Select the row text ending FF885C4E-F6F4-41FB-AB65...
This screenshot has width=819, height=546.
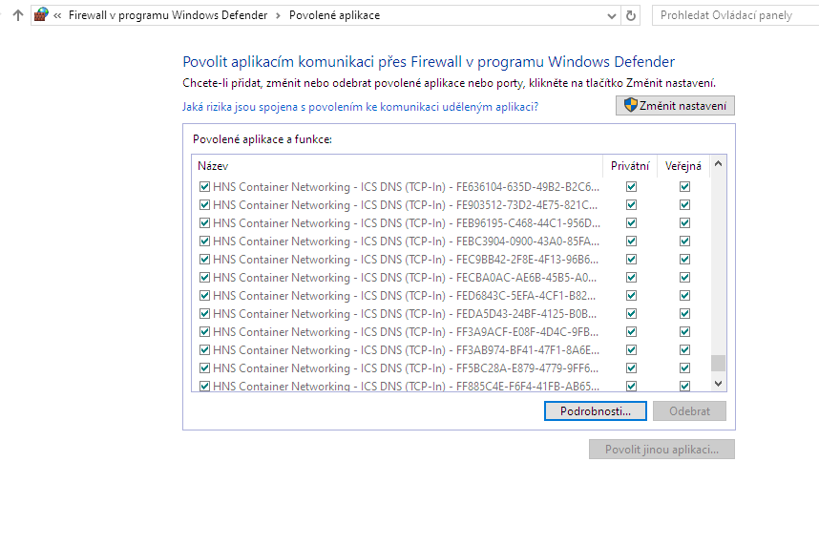406,386
